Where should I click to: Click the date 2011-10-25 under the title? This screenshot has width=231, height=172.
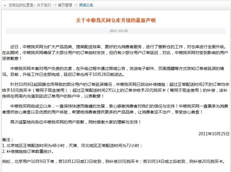(x=118, y=31)
